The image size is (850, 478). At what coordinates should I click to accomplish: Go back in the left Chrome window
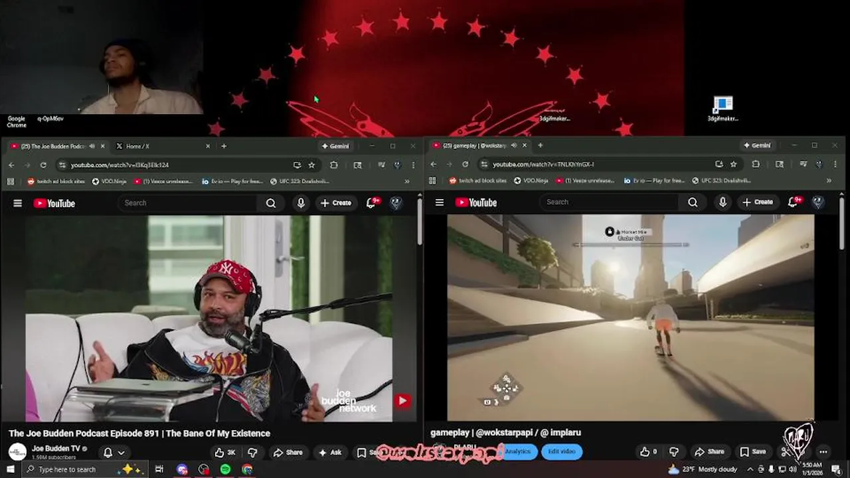(11, 165)
